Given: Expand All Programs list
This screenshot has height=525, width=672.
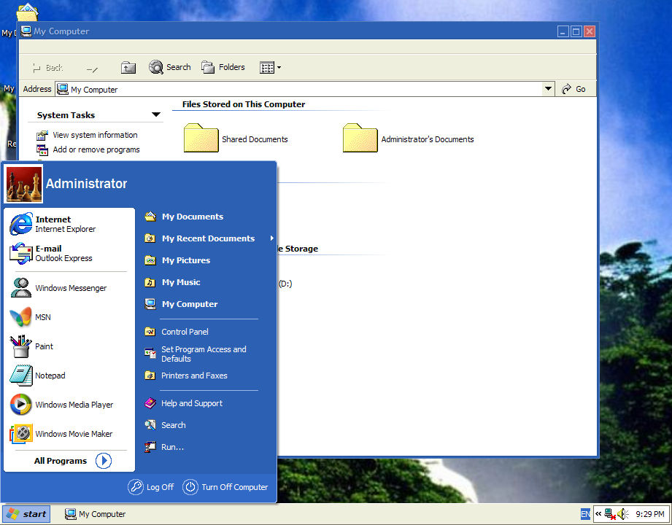Looking at the screenshot, I should [72, 461].
